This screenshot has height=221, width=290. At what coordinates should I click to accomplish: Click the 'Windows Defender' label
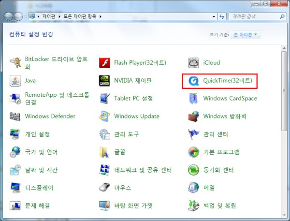50,116
